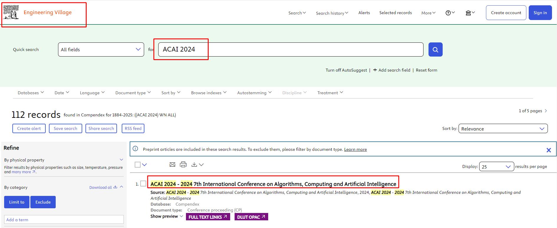The width and height of the screenshot is (557, 228).
Task: Collapse the By category section
Action: pos(121,187)
